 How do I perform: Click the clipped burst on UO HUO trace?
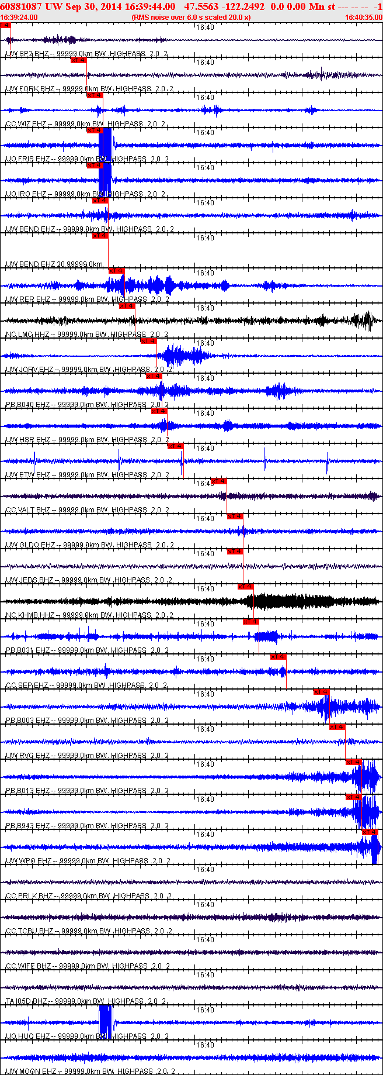(x=106, y=1022)
